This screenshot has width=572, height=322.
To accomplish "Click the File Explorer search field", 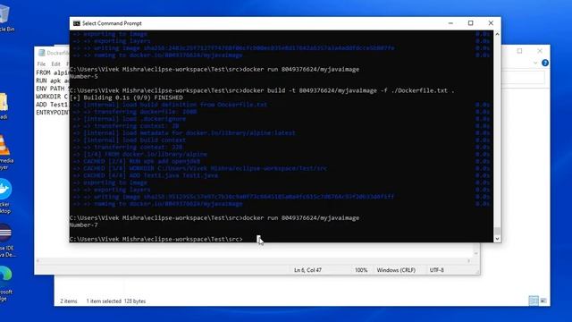I will [x=524, y=78].
